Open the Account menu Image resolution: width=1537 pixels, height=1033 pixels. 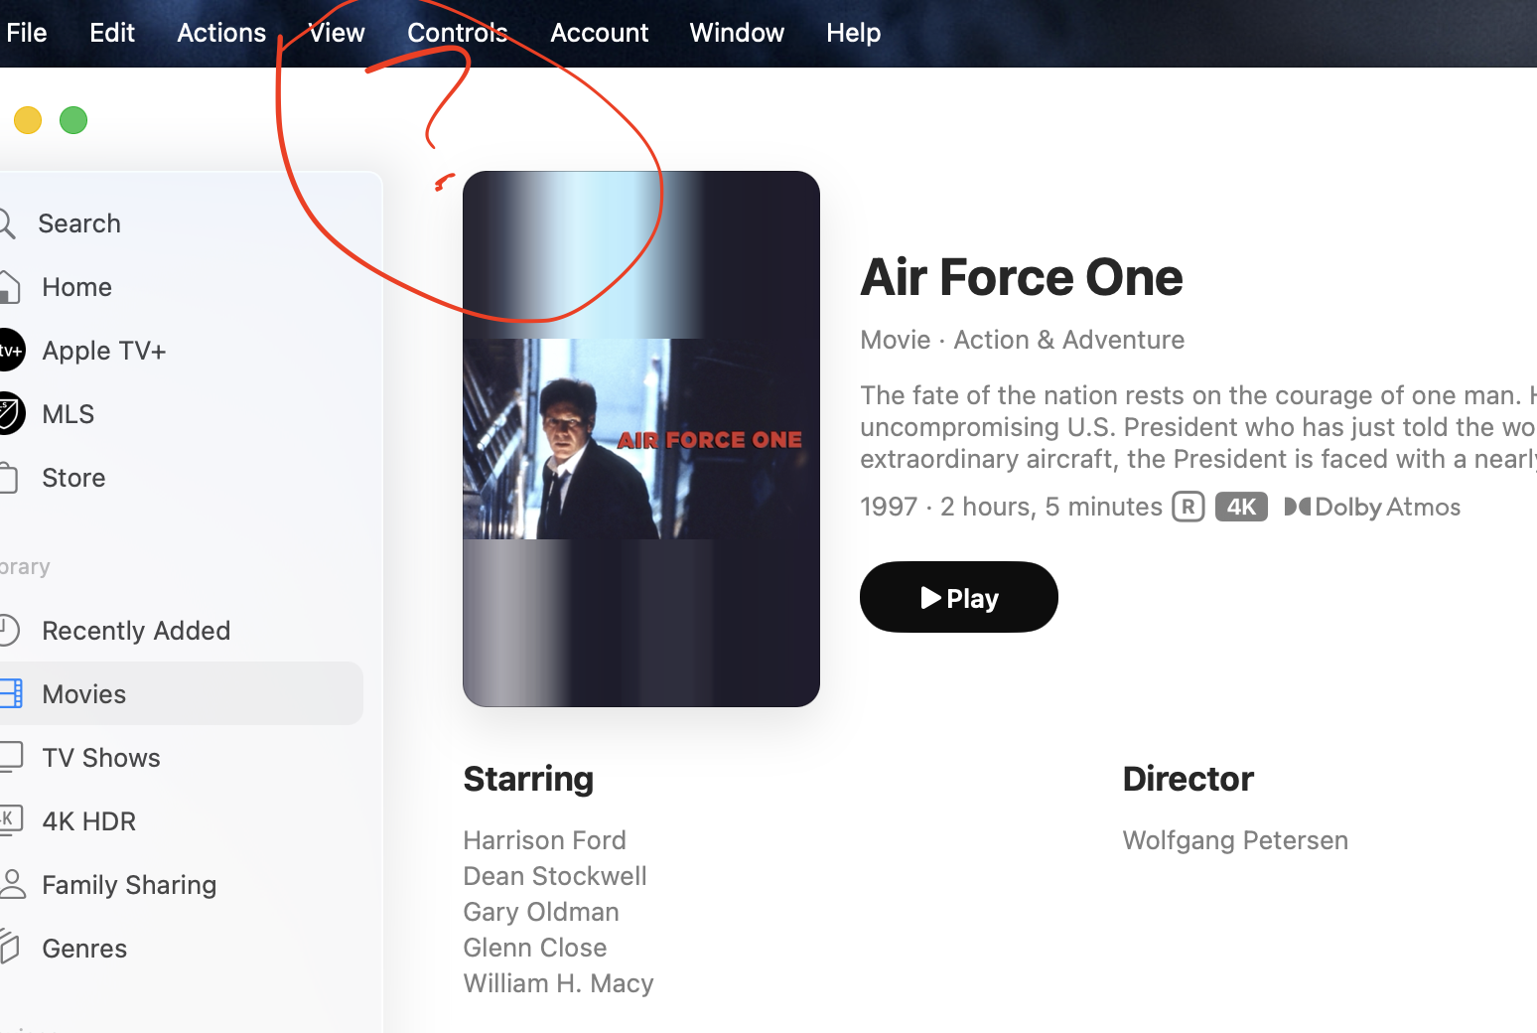coord(599,33)
